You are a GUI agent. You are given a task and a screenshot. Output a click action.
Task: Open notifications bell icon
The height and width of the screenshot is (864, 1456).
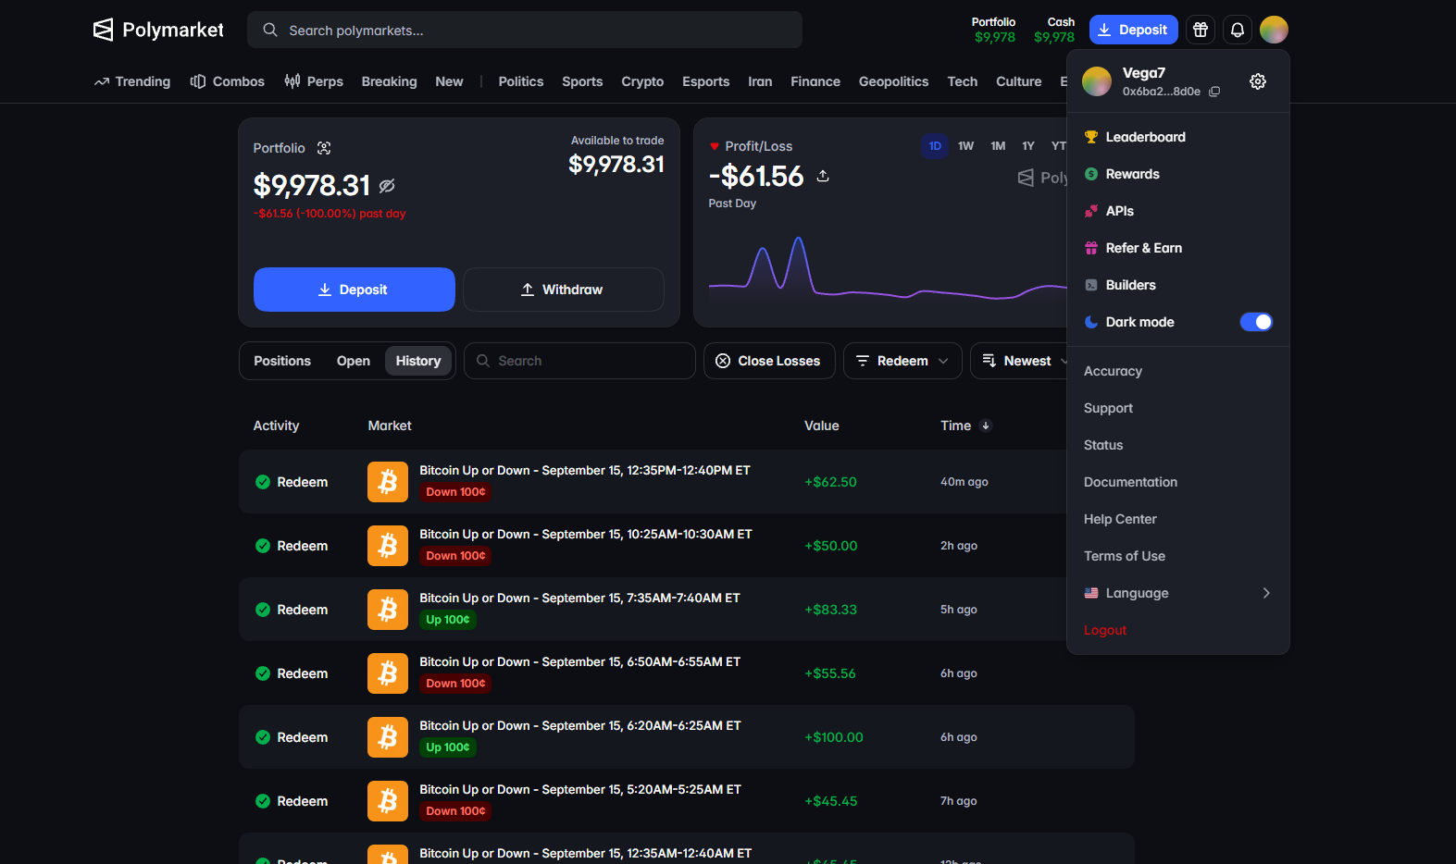coord(1238,30)
